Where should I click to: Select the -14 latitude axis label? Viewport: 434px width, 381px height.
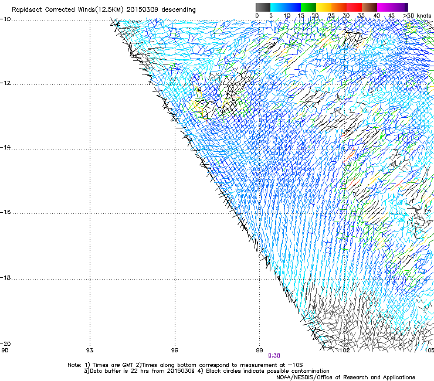[5, 148]
